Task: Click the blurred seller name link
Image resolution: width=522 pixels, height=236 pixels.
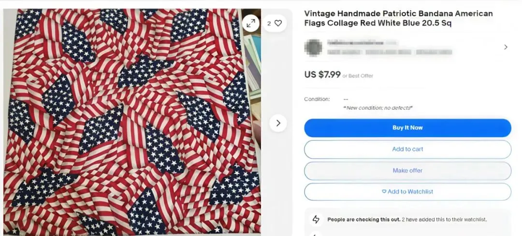Action: 362,43
